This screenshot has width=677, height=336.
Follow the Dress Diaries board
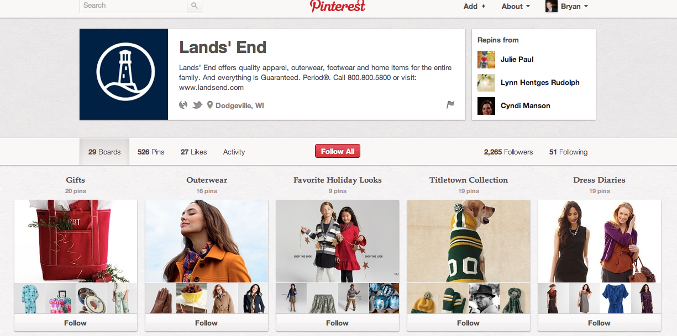(600, 323)
